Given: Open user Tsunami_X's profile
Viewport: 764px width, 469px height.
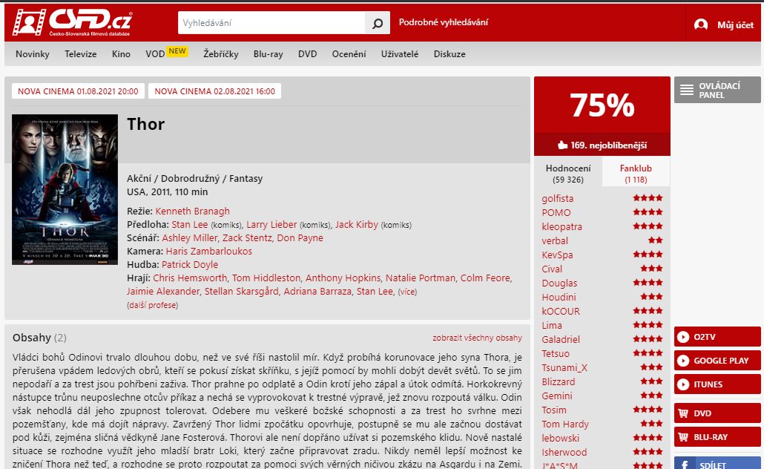Looking at the screenshot, I should [x=564, y=367].
